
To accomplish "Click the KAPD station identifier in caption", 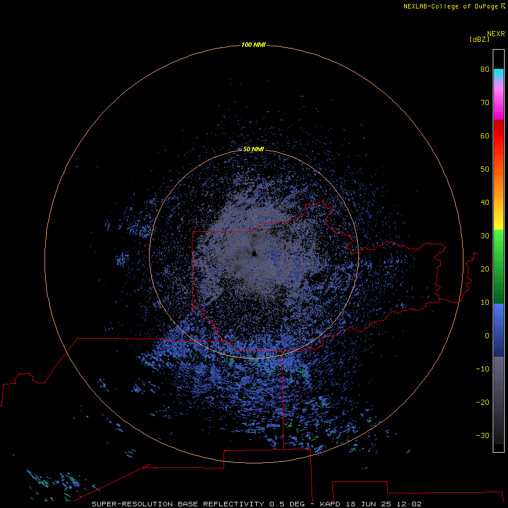I will 330,504.
